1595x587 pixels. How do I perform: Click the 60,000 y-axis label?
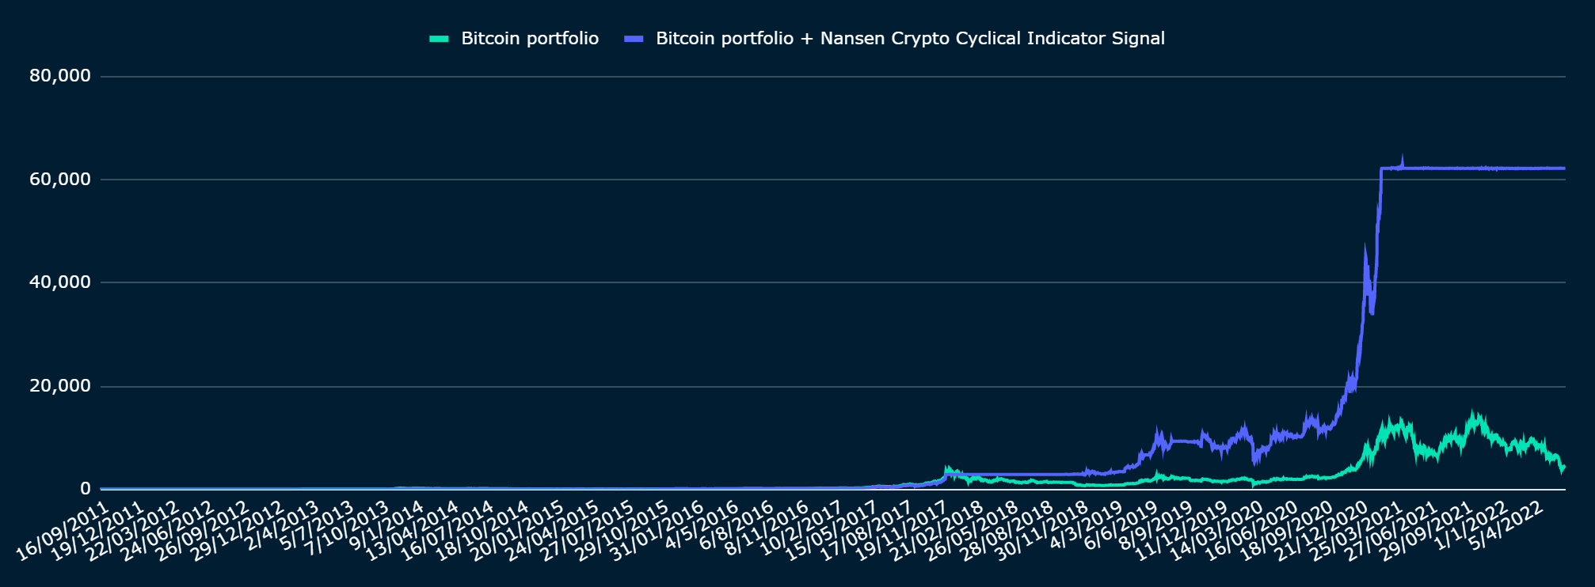pyautogui.click(x=60, y=180)
